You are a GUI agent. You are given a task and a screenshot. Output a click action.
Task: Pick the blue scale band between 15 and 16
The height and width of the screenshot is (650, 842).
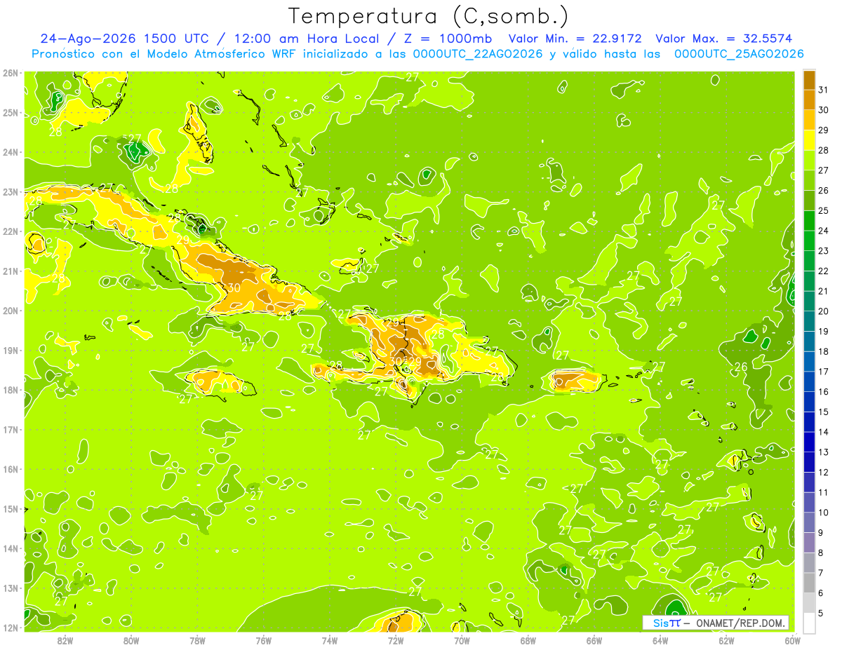(x=809, y=402)
